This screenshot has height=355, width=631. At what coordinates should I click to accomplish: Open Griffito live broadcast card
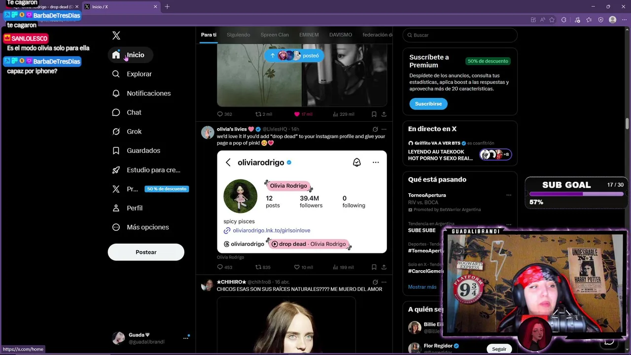[460, 150]
